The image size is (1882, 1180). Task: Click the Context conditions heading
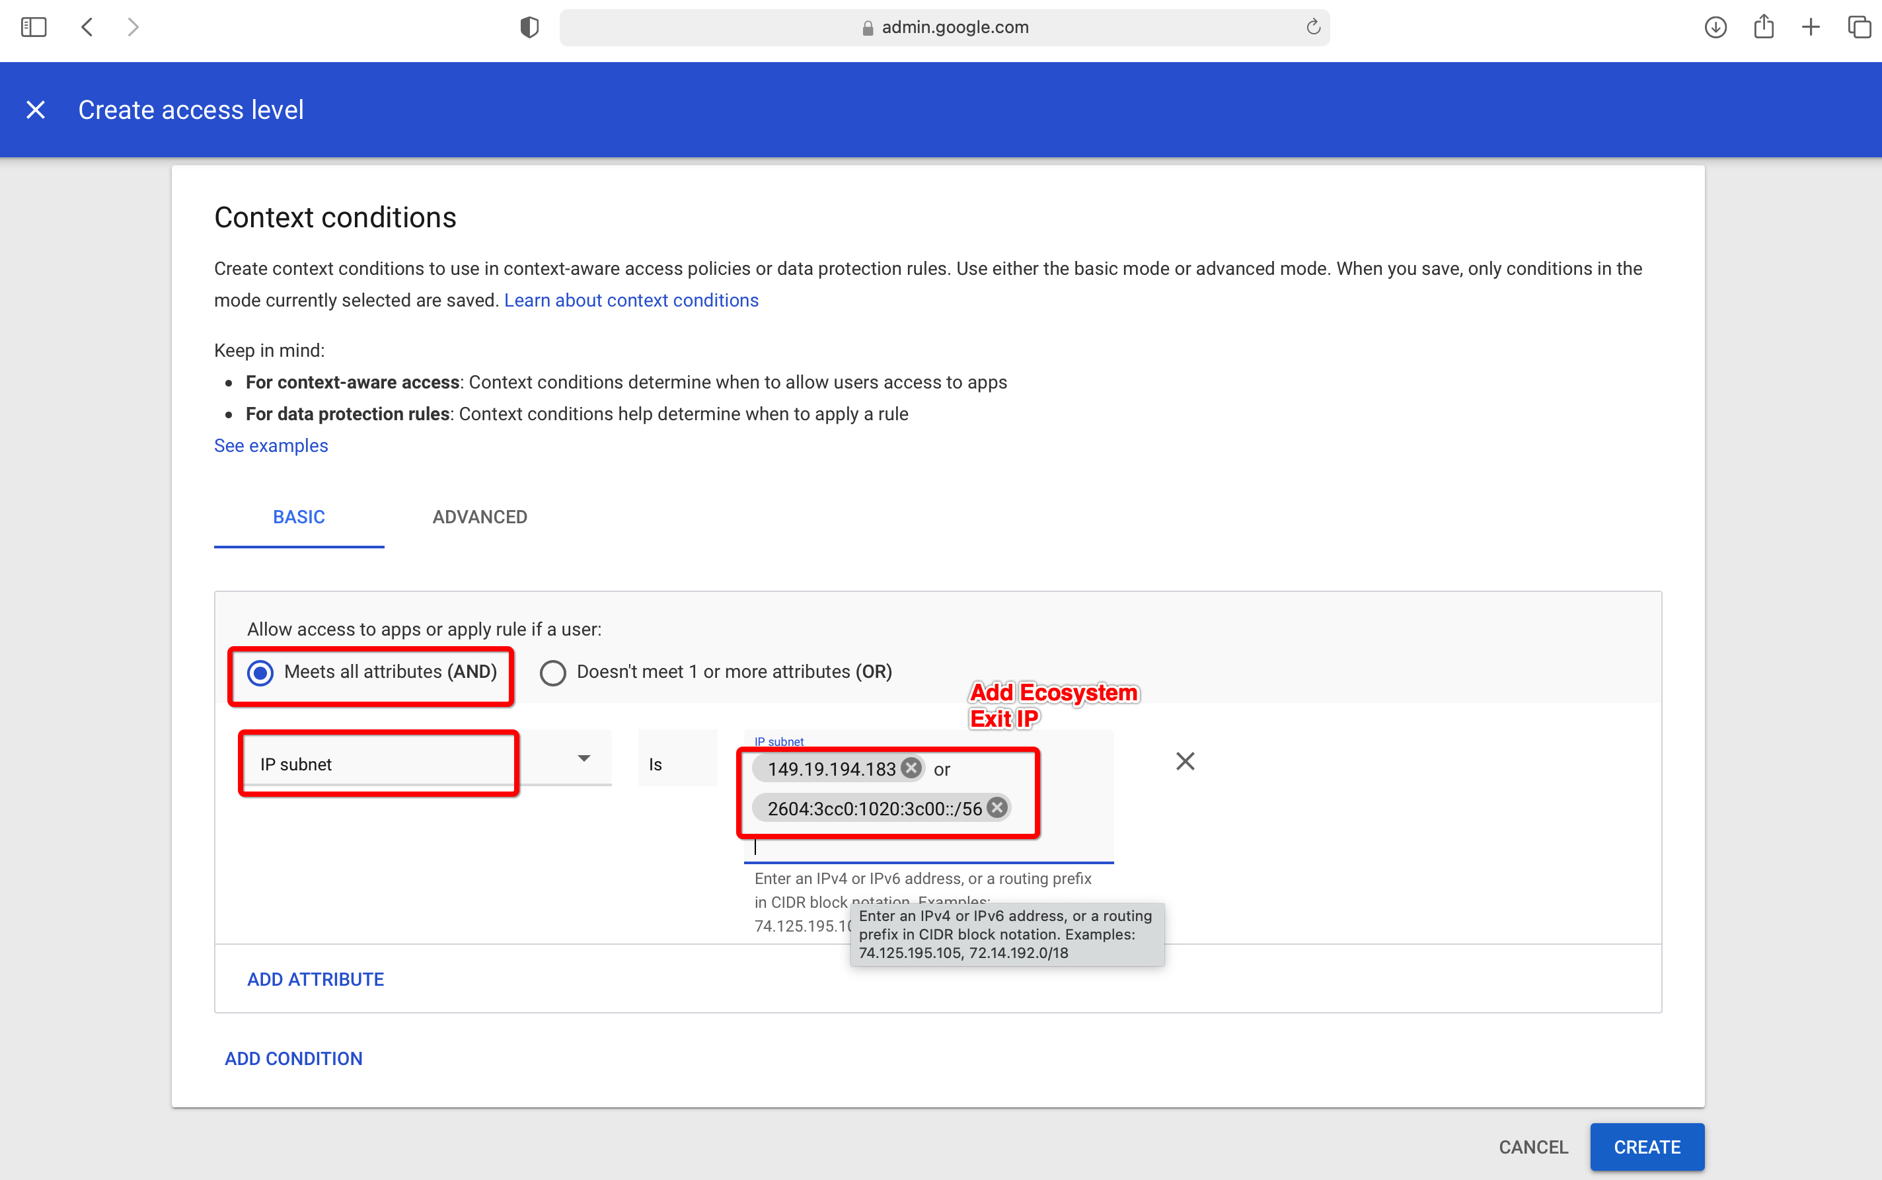pos(335,218)
